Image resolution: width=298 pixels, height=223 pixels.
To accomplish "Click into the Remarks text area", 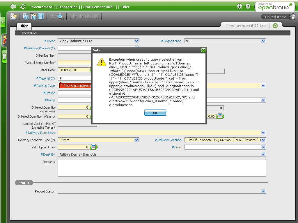I will click(162, 168).
